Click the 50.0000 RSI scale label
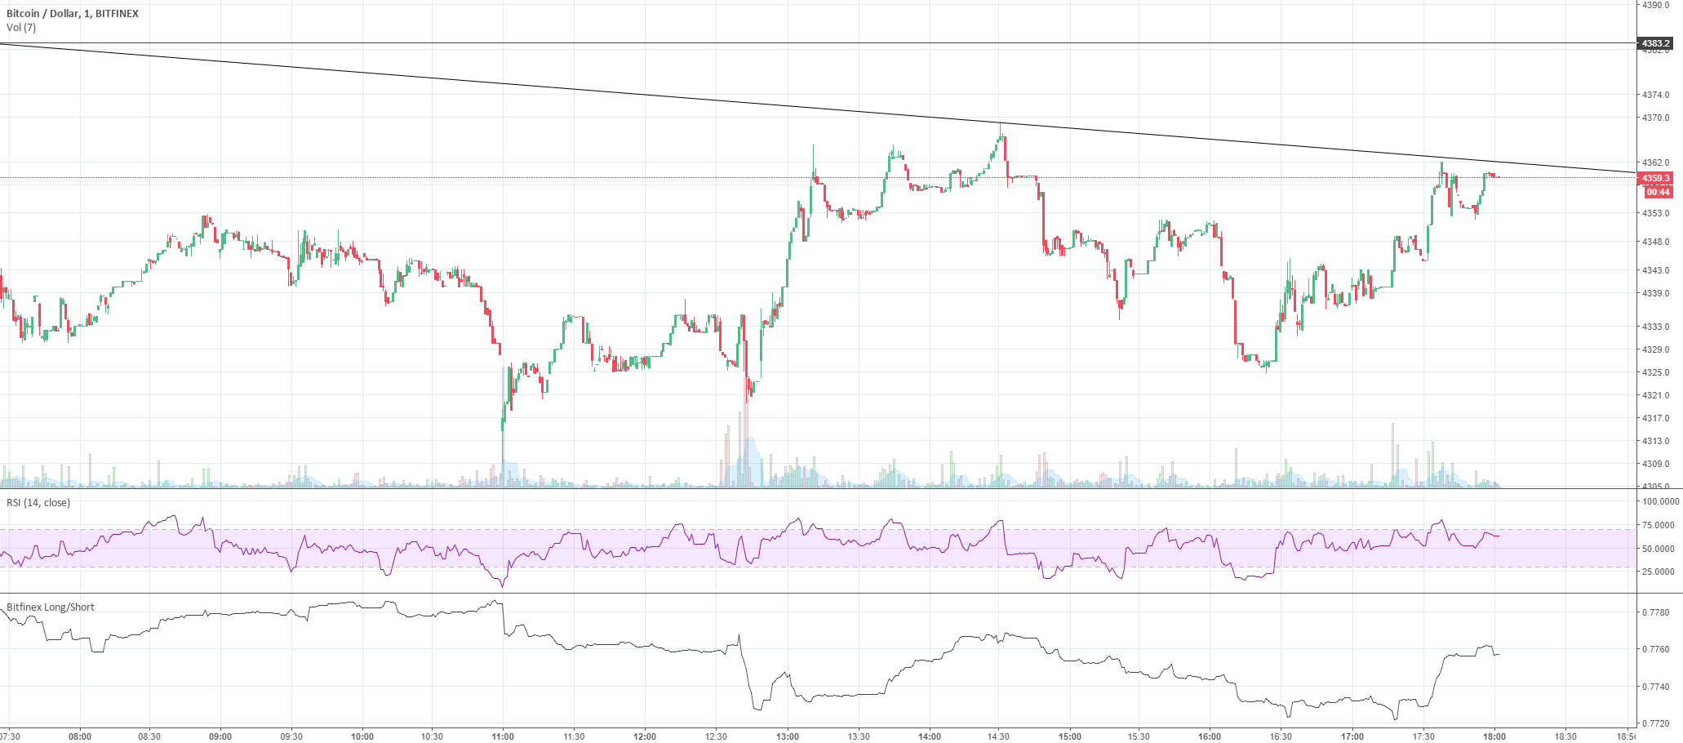Viewport: 1683px width, 743px height. click(x=1658, y=549)
